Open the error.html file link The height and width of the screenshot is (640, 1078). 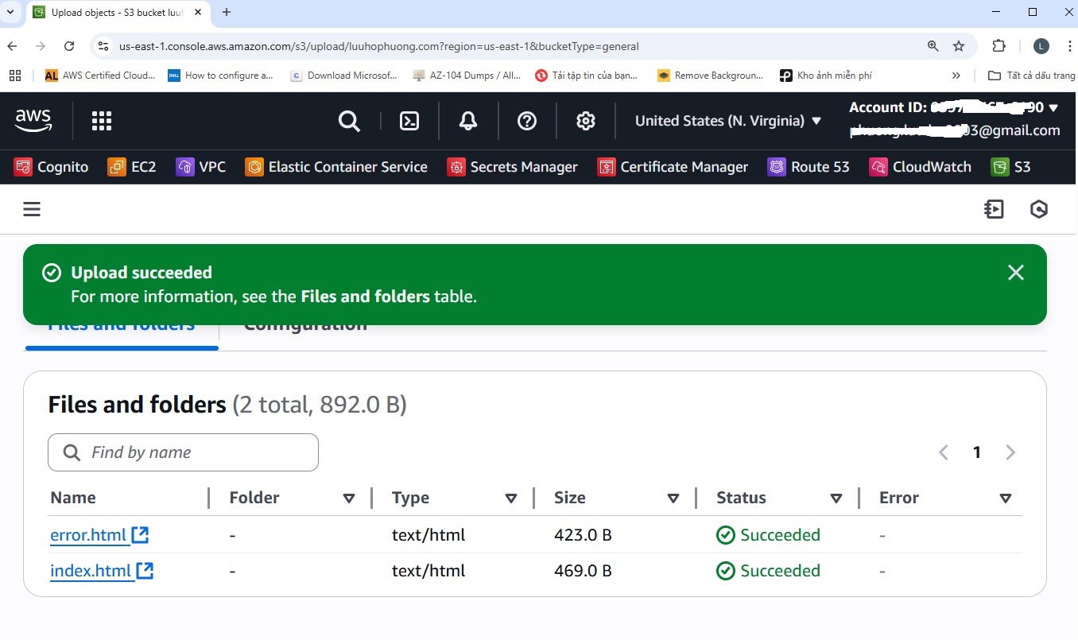[x=88, y=535]
